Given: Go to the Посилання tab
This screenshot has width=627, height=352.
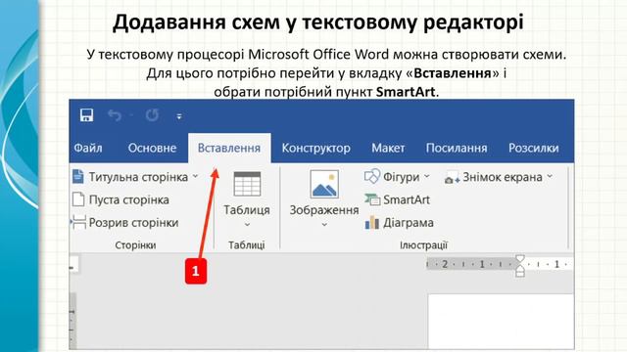Looking at the screenshot, I should click(457, 148).
